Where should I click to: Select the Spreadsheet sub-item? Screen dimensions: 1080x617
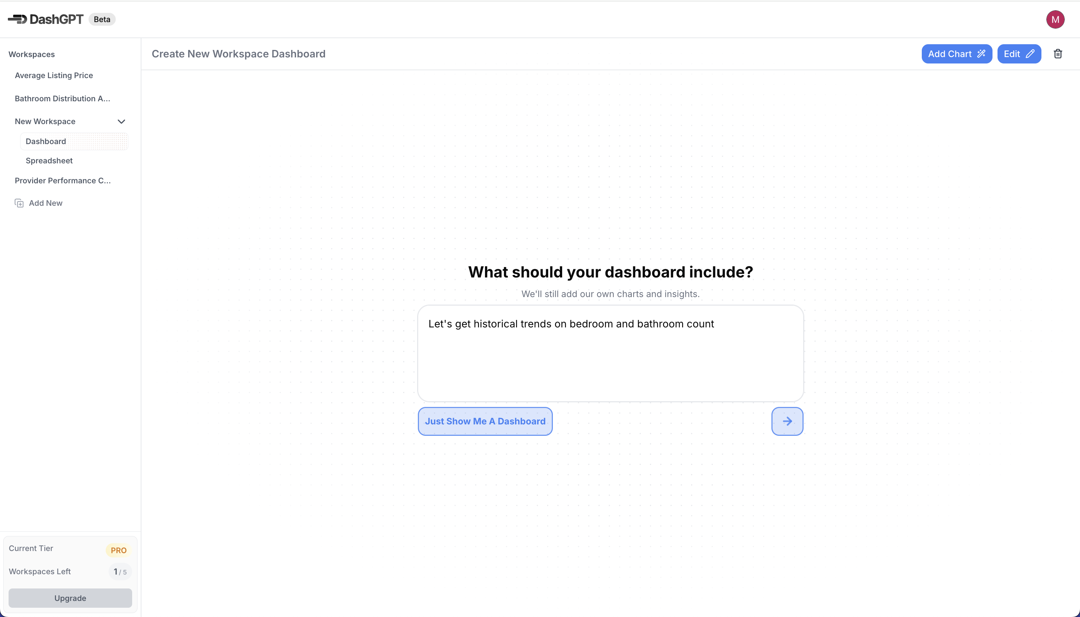(49, 160)
